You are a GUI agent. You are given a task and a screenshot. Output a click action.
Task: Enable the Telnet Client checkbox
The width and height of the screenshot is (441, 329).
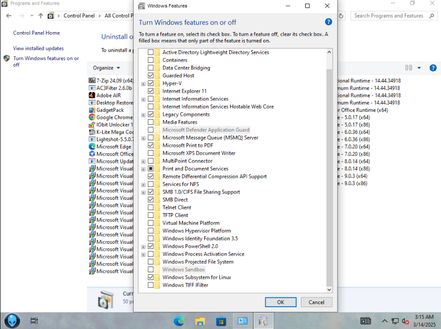[x=150, y=207]
